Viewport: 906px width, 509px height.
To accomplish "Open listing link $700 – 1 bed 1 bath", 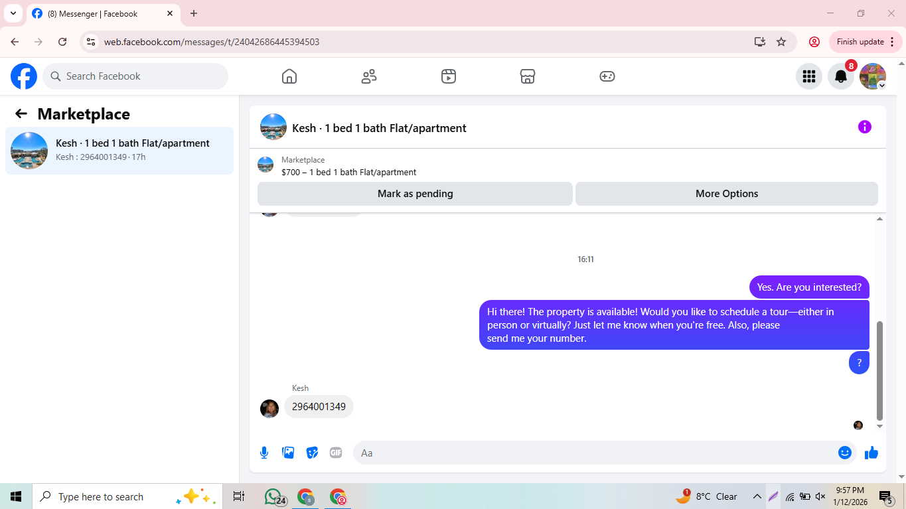I will point(348,172).
